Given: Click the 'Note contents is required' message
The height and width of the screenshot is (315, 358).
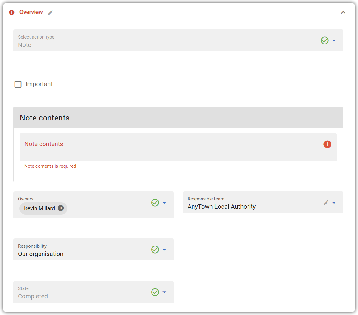Looking at the screenshot, I should coord(50,166).
